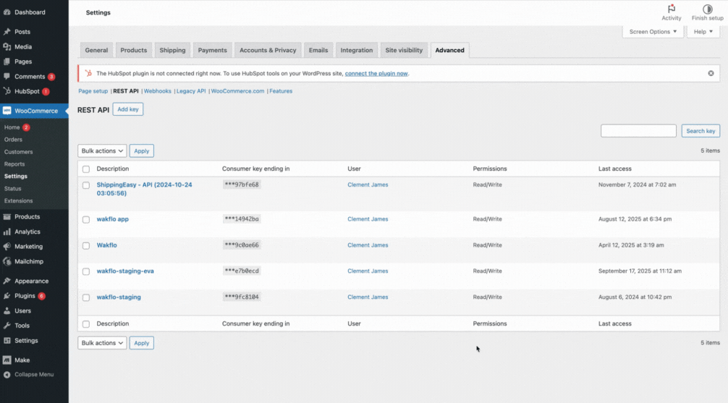Open the Features sub-section link
Screen dimensions: 728x403
click(x=281, y=91)
